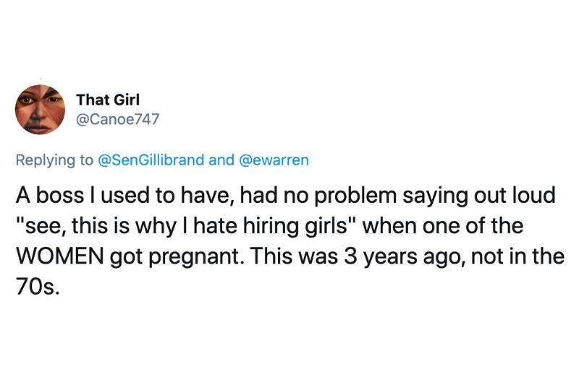Viewport: 579px width, 385px height.
Task: Click the "70s." text on the last line
Action: (x=33, y=285)
